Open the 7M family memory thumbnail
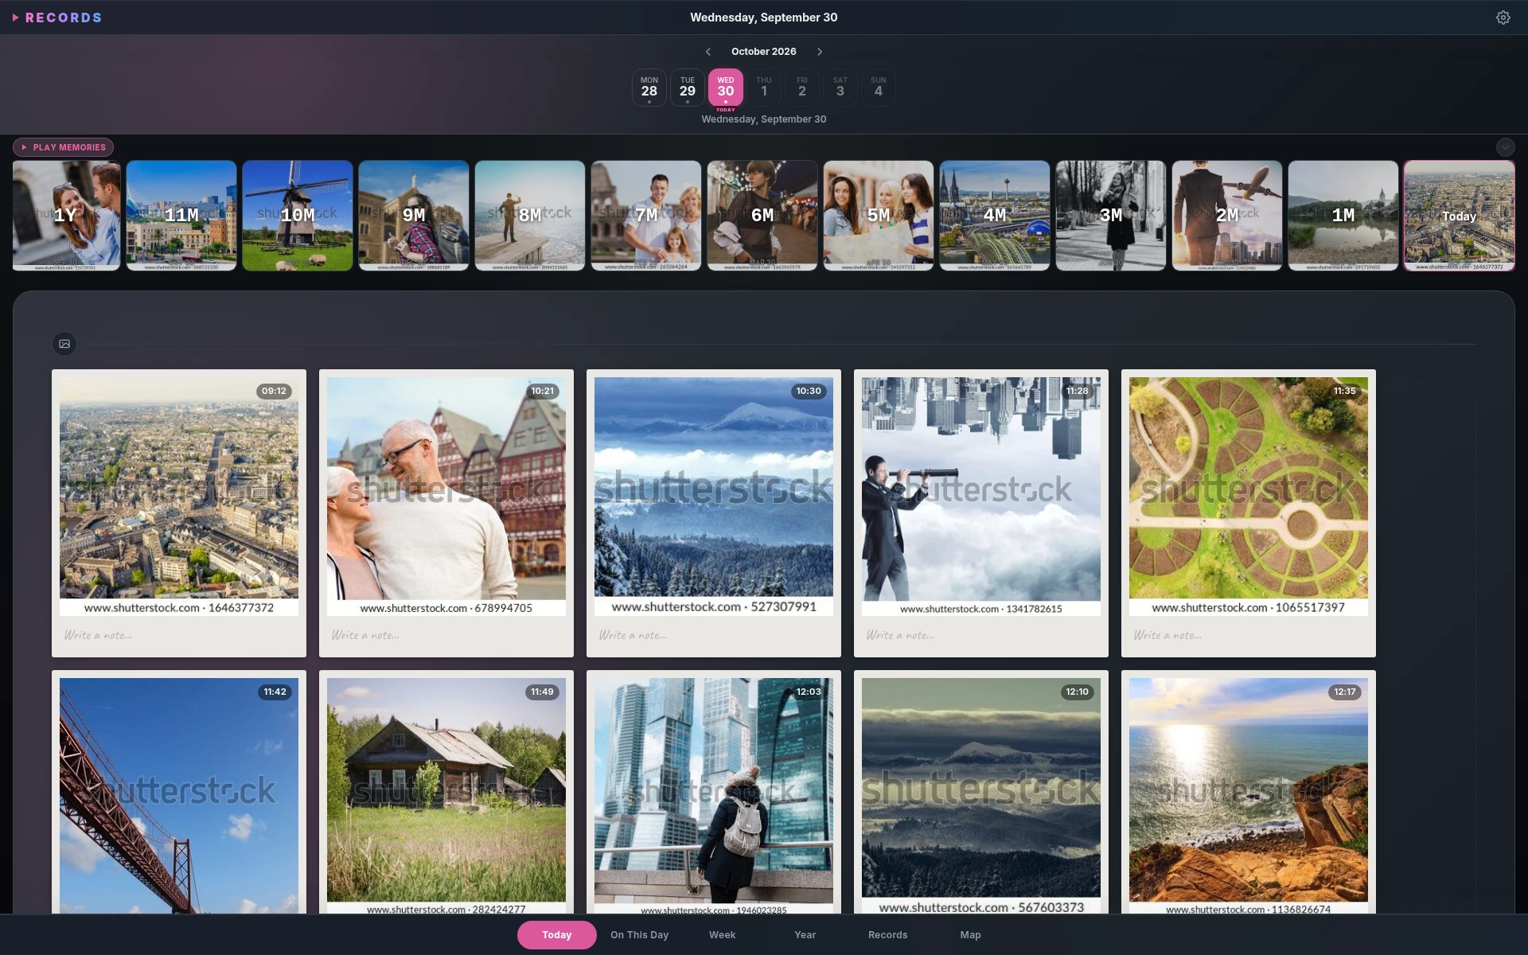 pyautogui.click(x=646, y=216)
